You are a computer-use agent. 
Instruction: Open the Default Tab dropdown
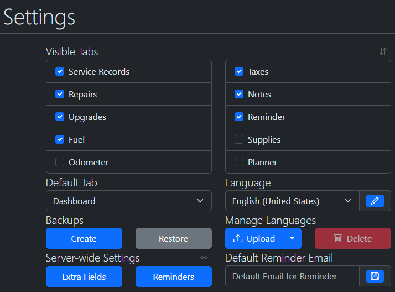(128, 201)
